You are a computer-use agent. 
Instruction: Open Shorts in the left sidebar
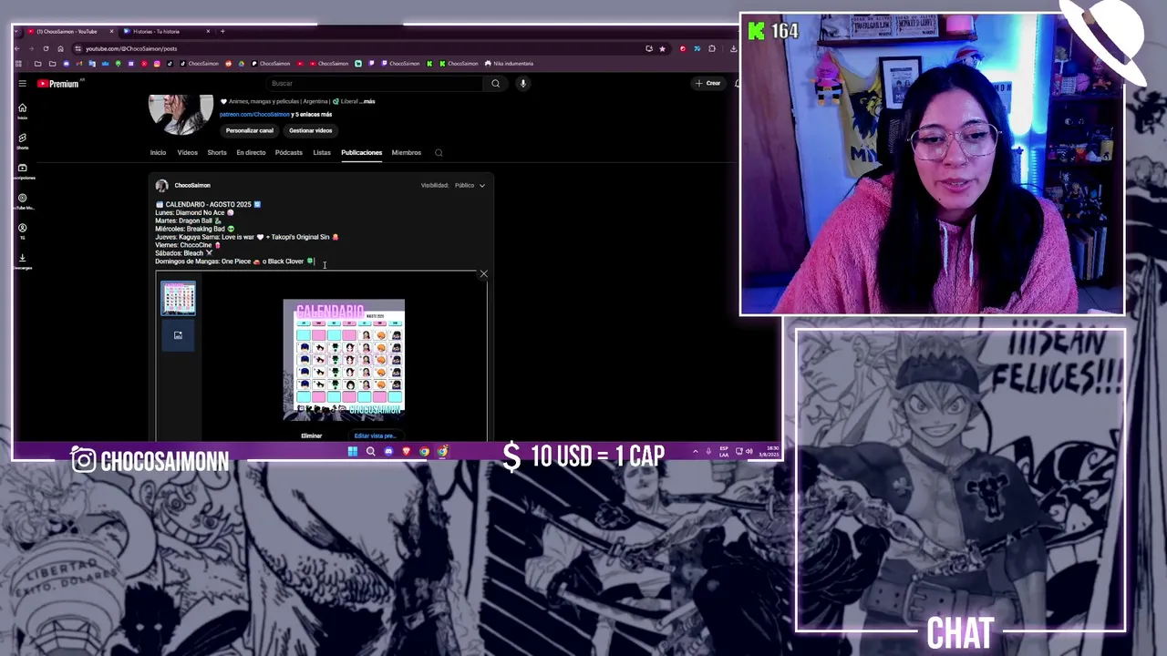[x=22, y=141]
